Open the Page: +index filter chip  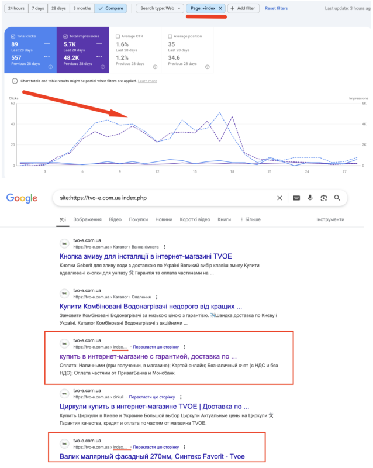[x=206, y=9]
